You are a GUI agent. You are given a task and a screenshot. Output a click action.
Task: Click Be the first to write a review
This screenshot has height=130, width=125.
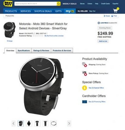(54, 36)
